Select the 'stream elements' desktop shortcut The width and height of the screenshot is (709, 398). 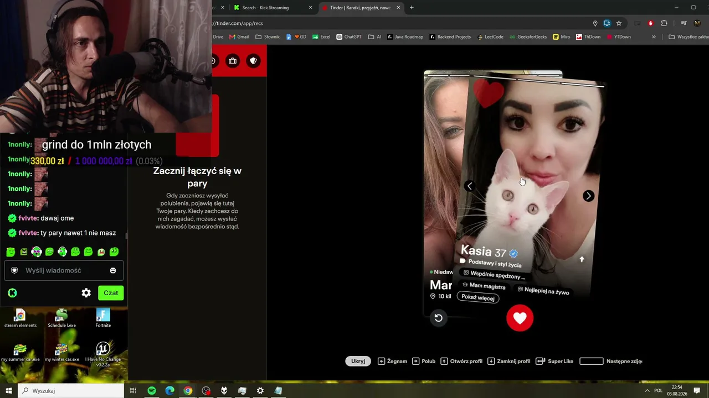[20, 318]
